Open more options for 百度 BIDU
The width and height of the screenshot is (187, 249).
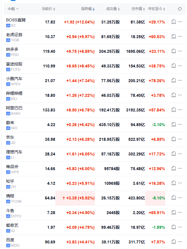(180, 242)
